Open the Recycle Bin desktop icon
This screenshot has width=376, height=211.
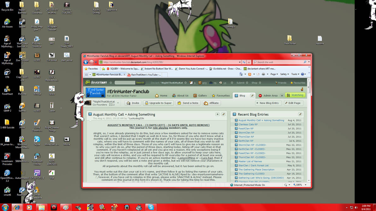(7, 7)
